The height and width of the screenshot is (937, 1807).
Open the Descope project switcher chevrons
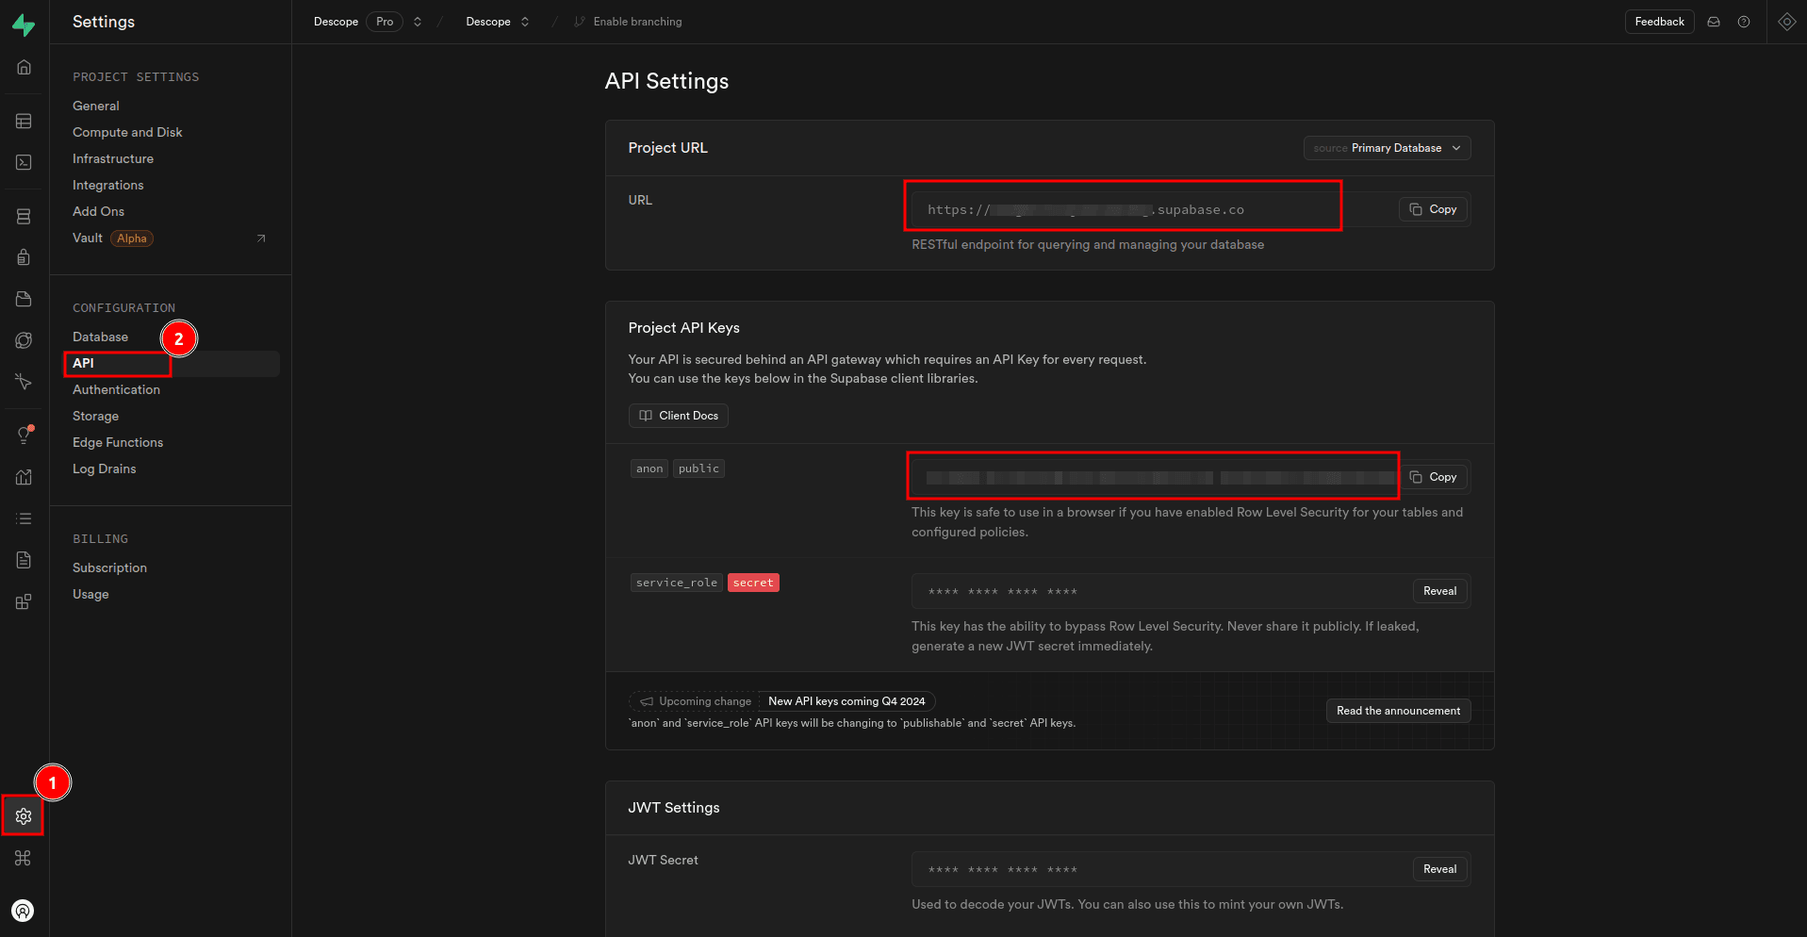pos(525,22)
